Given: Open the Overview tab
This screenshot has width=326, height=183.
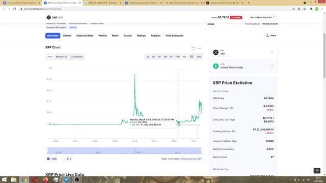Looking at the screenshot, I should click(52, 36).
